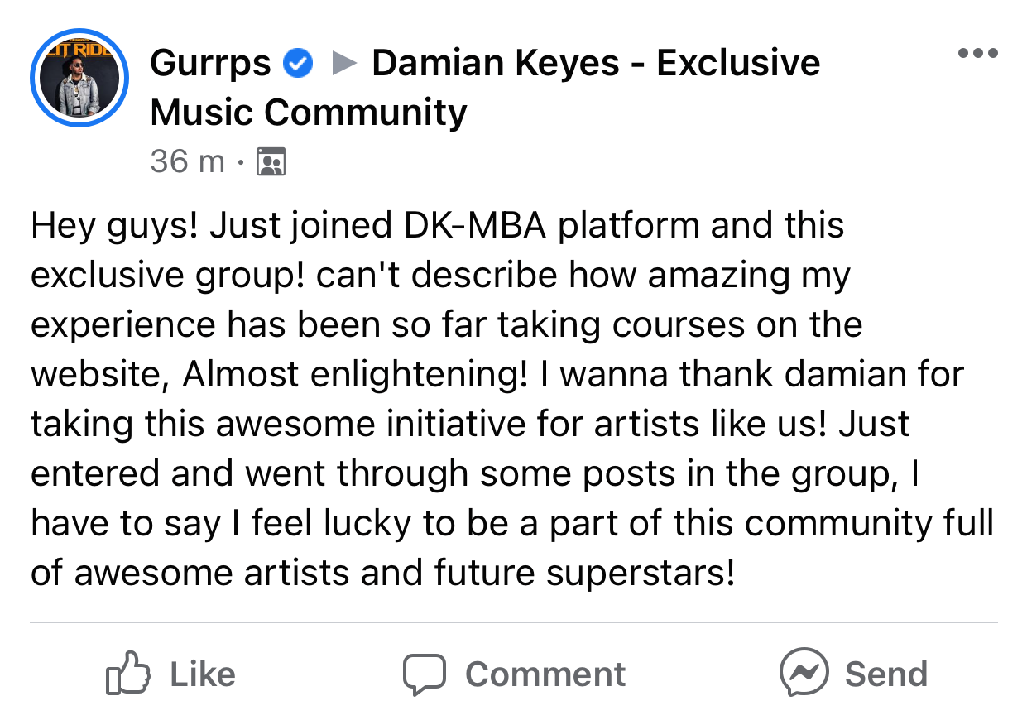Click the speech bubble Comment icon

tap(425, 674)
